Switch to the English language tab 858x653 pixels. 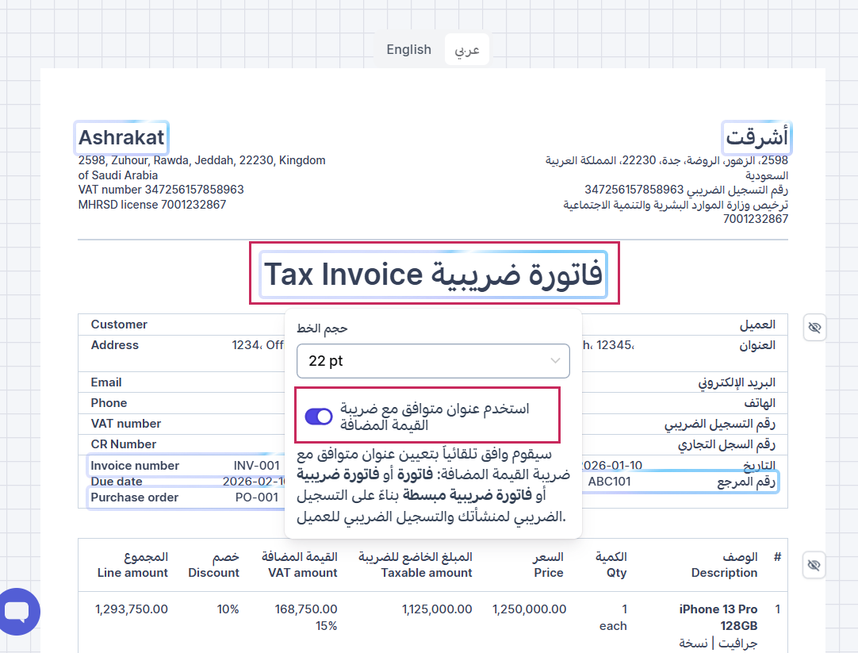tap(408, 49)
